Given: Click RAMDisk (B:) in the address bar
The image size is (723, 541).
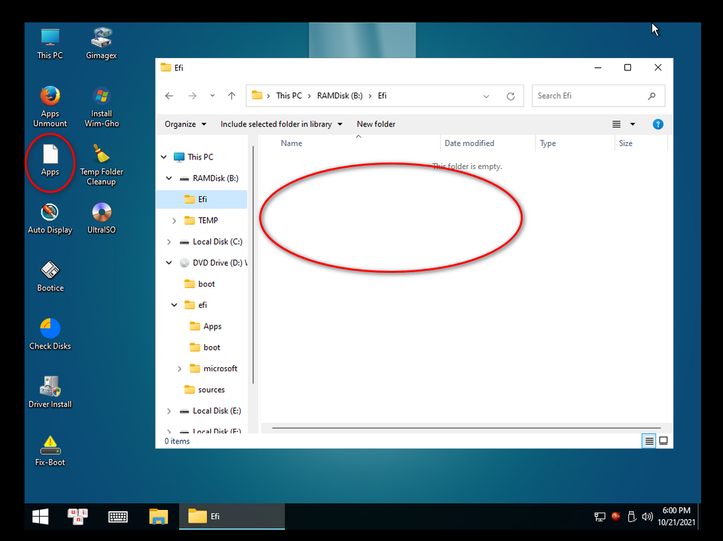Looking at the screenshot, I should [340, 96].
